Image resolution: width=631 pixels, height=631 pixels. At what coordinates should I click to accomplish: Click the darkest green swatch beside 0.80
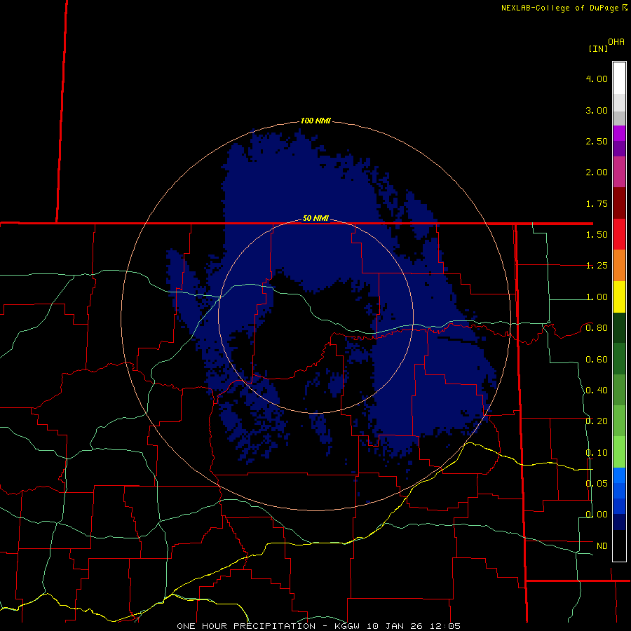coord(619,328)
